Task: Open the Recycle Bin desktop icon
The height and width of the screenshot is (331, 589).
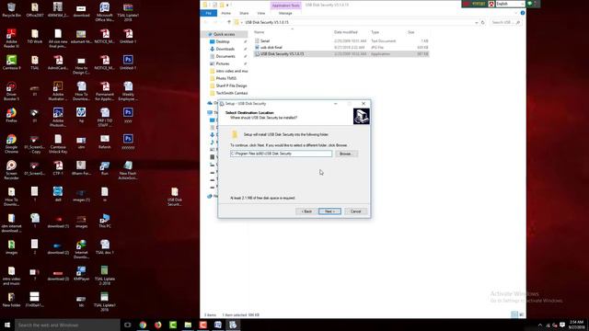Action: pyautogui.click(x=11, y=10)
